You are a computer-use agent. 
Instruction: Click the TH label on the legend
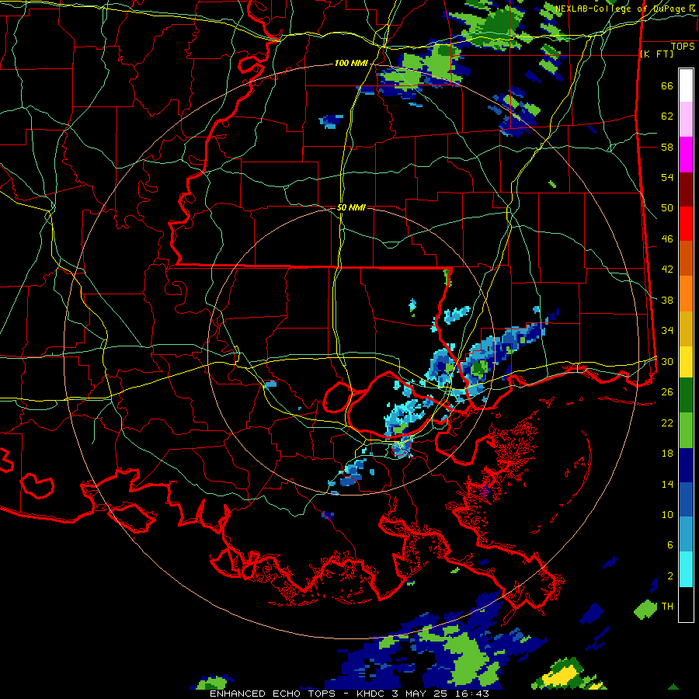click(667, 607)
